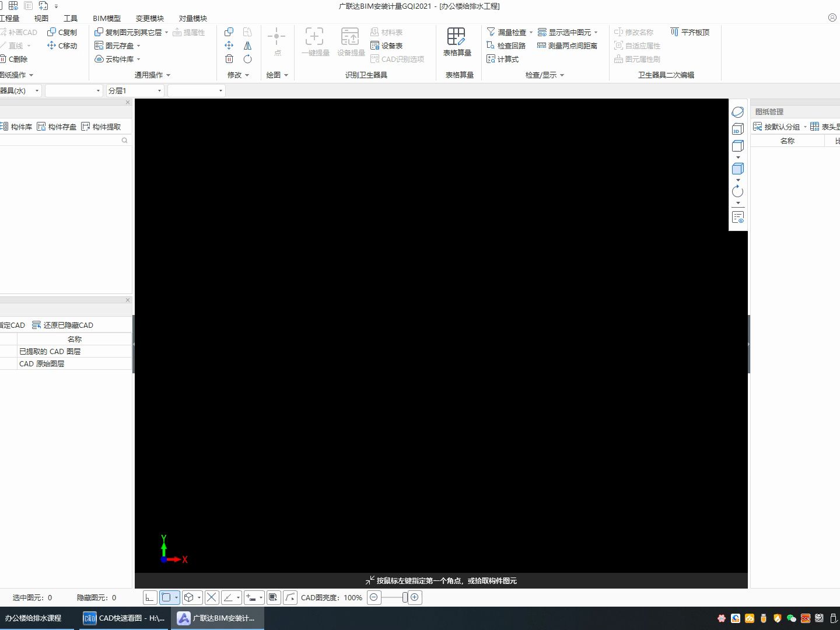Viewport: 840px width, 630px height.
Task: Click the 3D view cube icon
Action: 738,129
